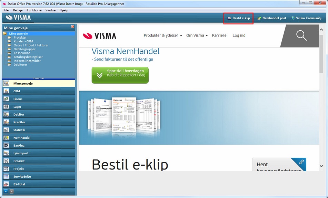Image resolution: width=328 pixels, height=198 pixels.
Task: Click the Grossist module icon
Action: point(6,161)
